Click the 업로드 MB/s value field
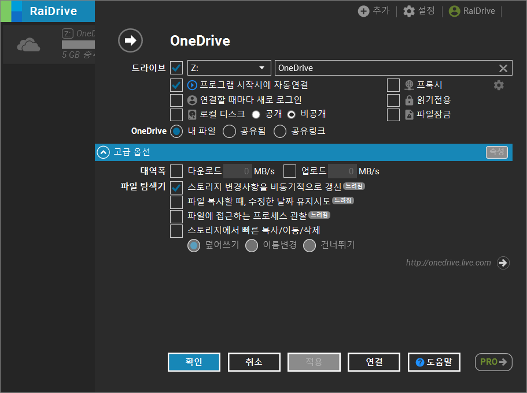The width and height of the screenshot is (527, 393). 342,171
